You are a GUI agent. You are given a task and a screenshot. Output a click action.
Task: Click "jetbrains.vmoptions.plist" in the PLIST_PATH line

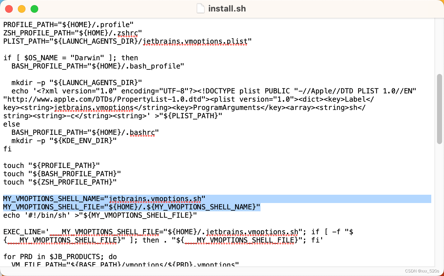click(195, 41)
